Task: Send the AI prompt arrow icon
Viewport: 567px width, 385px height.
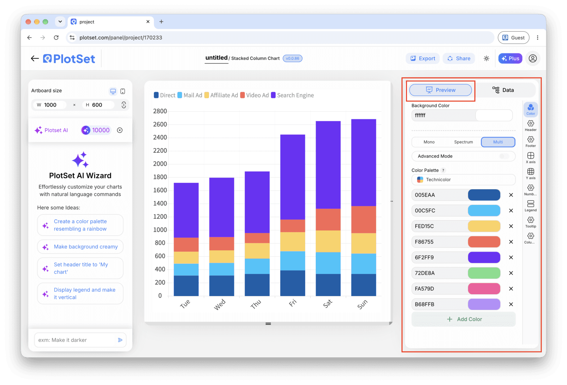Action: [x=120, y=340]
